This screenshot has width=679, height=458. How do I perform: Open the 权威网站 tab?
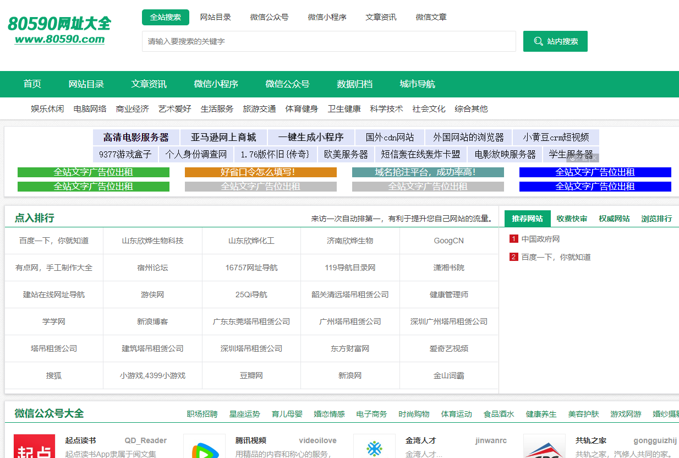tap(615, 218)
